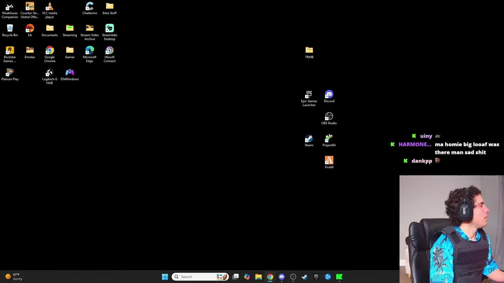This screenshot has height=283, width=504.
Task: Switch to Steam in the taskbar
Action: [304, 277]
